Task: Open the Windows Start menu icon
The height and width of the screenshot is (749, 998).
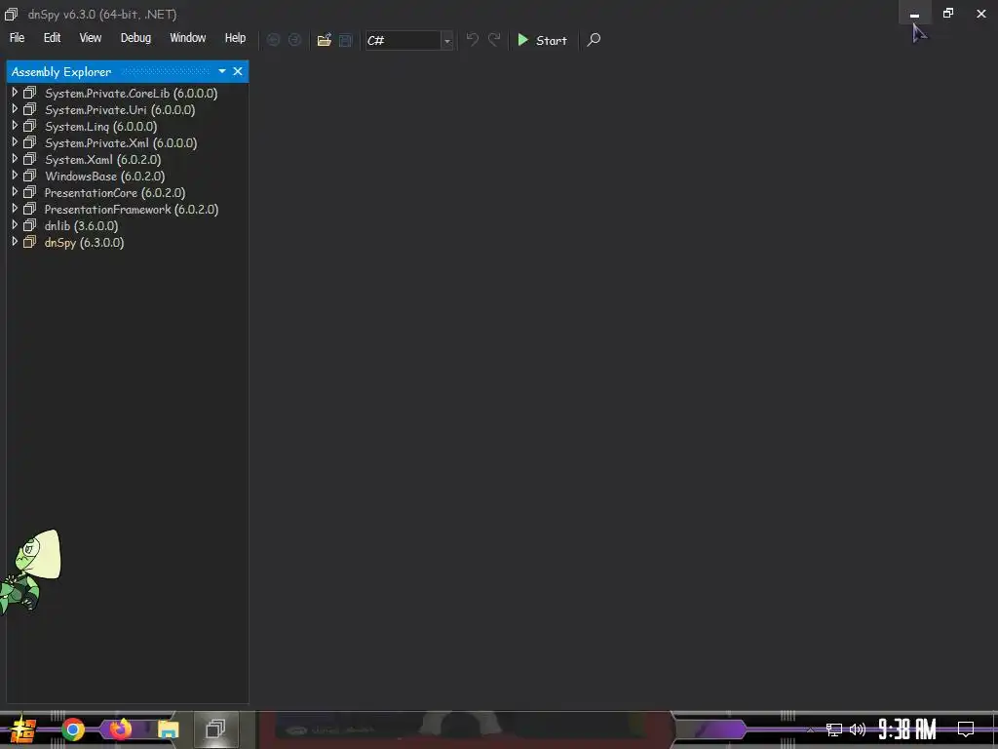Action: 22,729
